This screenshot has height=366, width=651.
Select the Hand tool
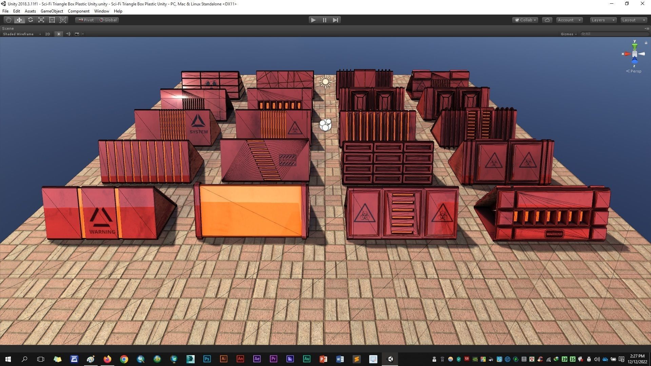8,20
